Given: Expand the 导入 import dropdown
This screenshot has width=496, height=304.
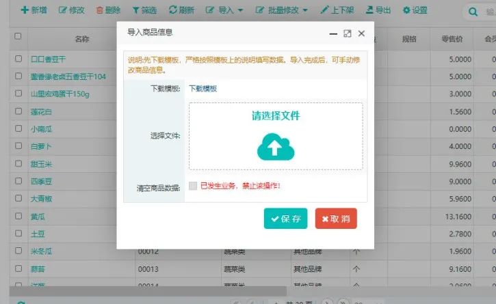Looking at the screenshot, I should tap(224, 10).
